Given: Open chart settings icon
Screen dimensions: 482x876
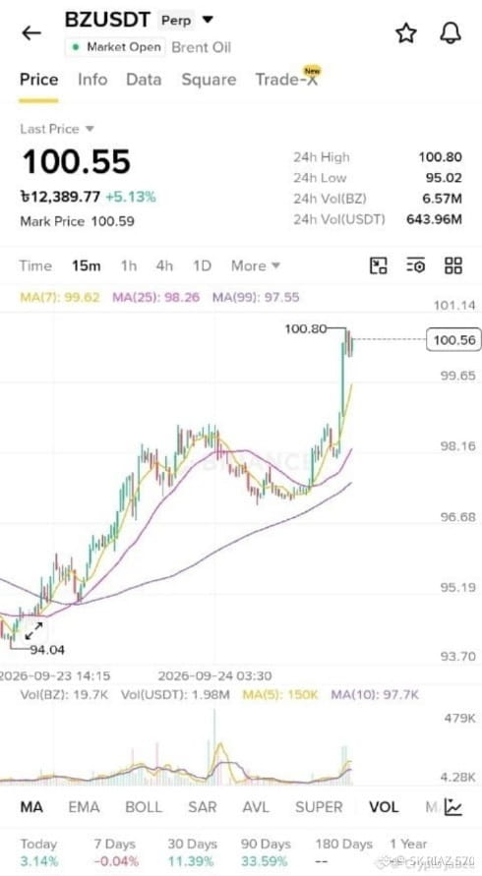Looking at the screenshot, I should coord(415,265).
